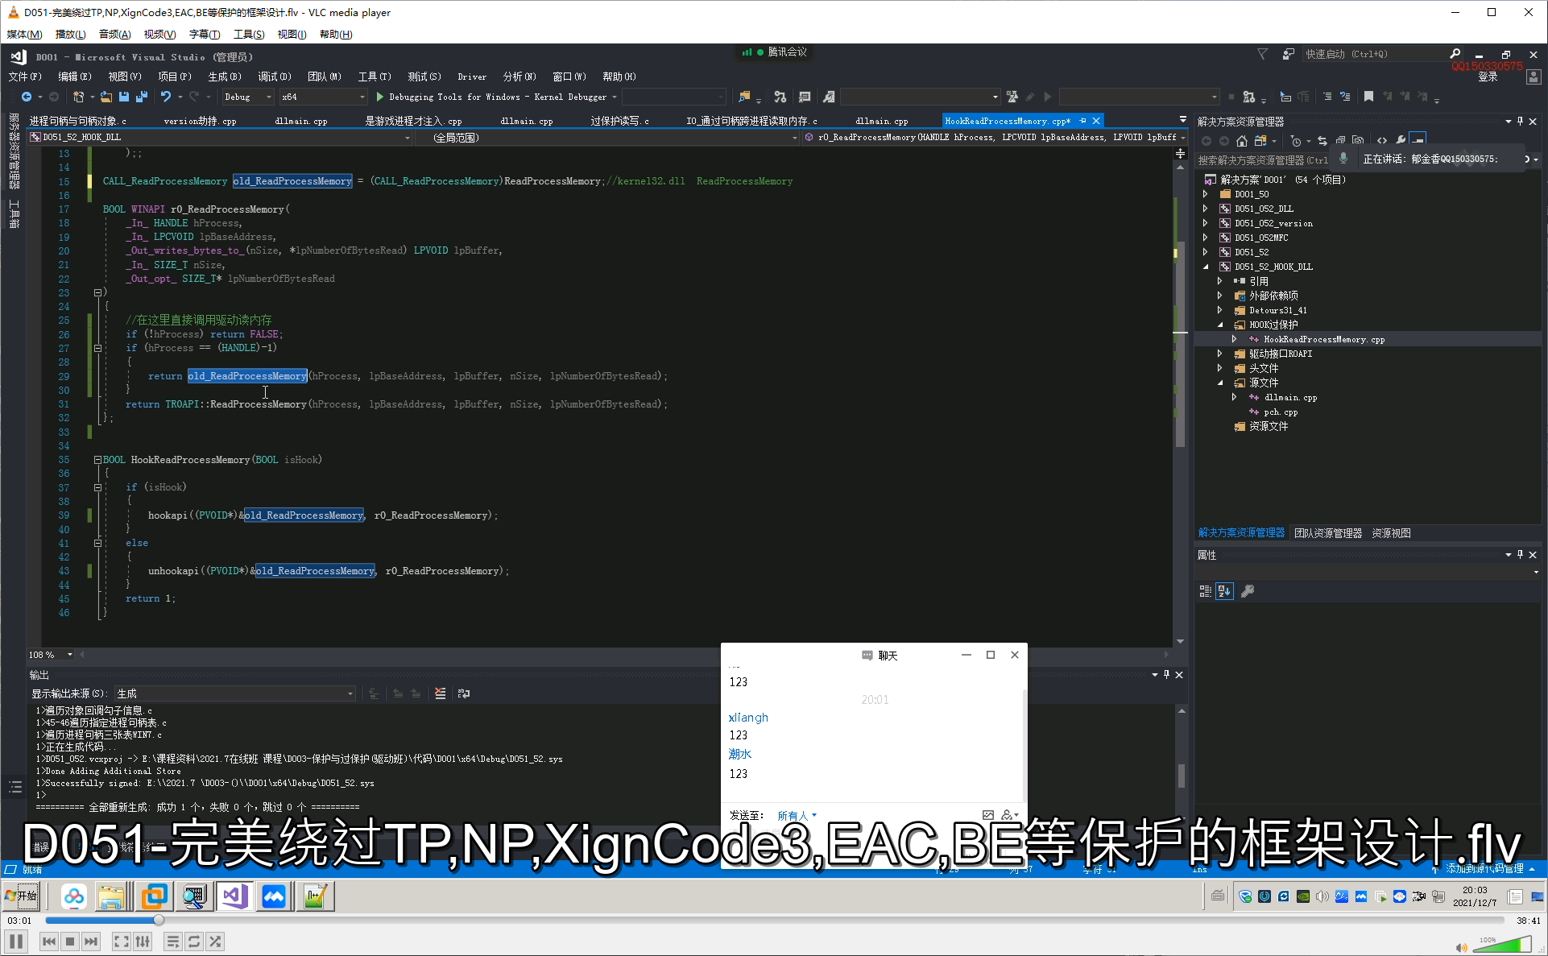Open the 文件(F) menu in Visual Studio
This screenshot has height=956, width=1548.
click(x=25, y=77)
